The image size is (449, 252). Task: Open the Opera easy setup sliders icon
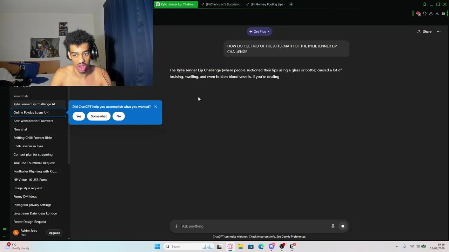coord(443,14)
